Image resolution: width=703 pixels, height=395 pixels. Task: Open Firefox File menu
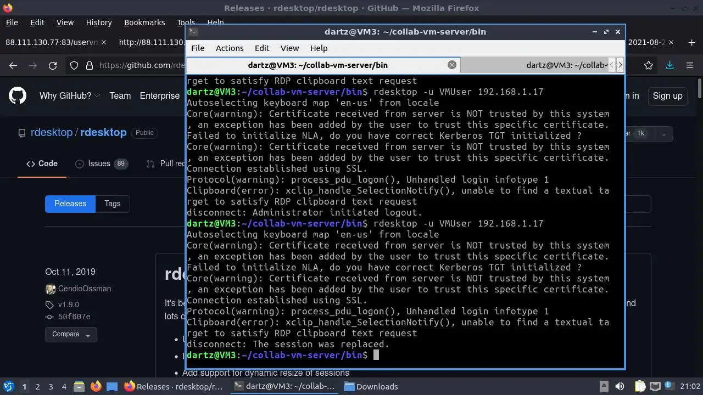tap(12, 22)
